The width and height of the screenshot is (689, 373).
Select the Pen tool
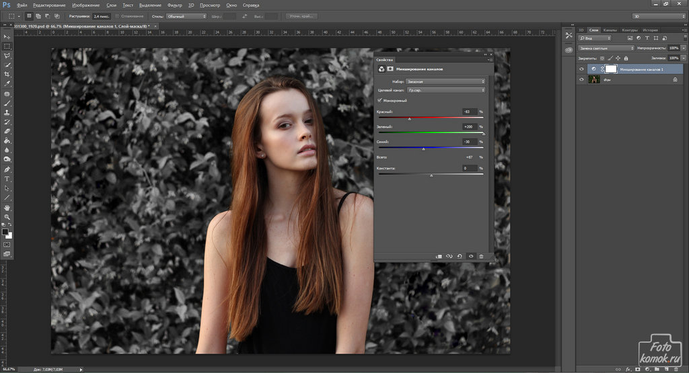[7, 169]
